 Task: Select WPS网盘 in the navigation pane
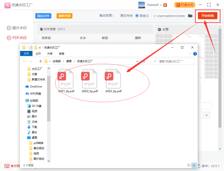(x=33, y=94)
